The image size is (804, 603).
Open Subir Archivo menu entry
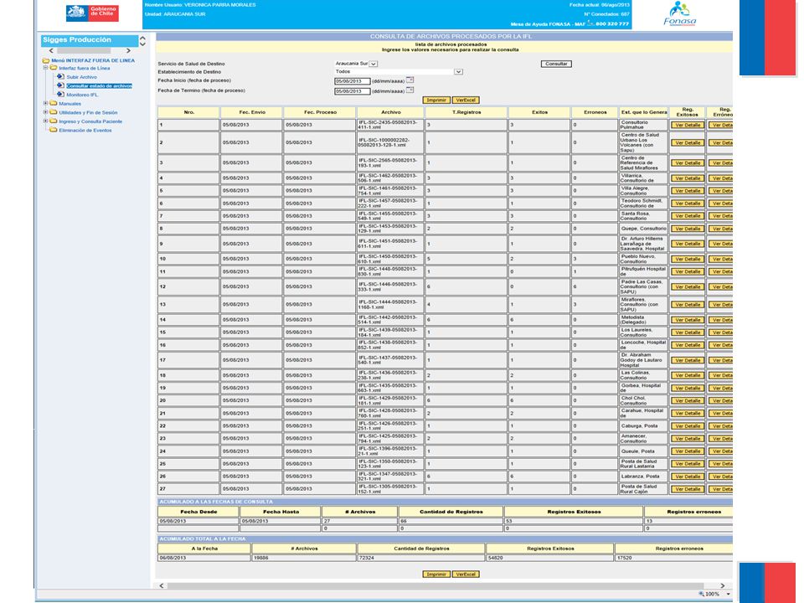click(81, 77)
